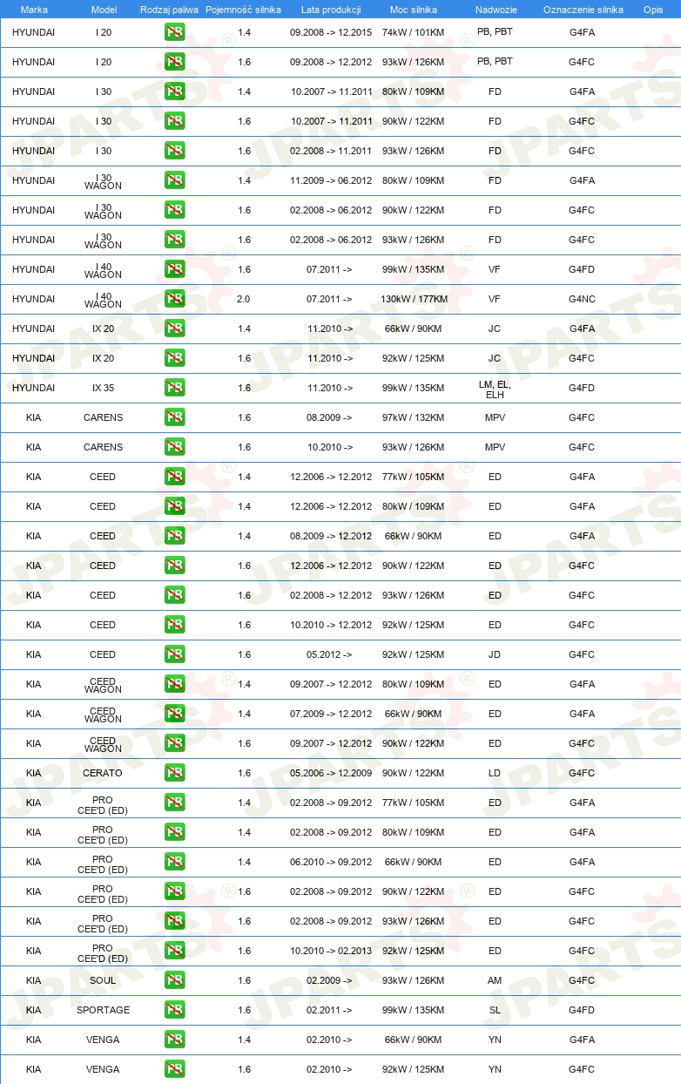Select fuel icon in Hyundai IX 35 row

[x=174, y=388]
